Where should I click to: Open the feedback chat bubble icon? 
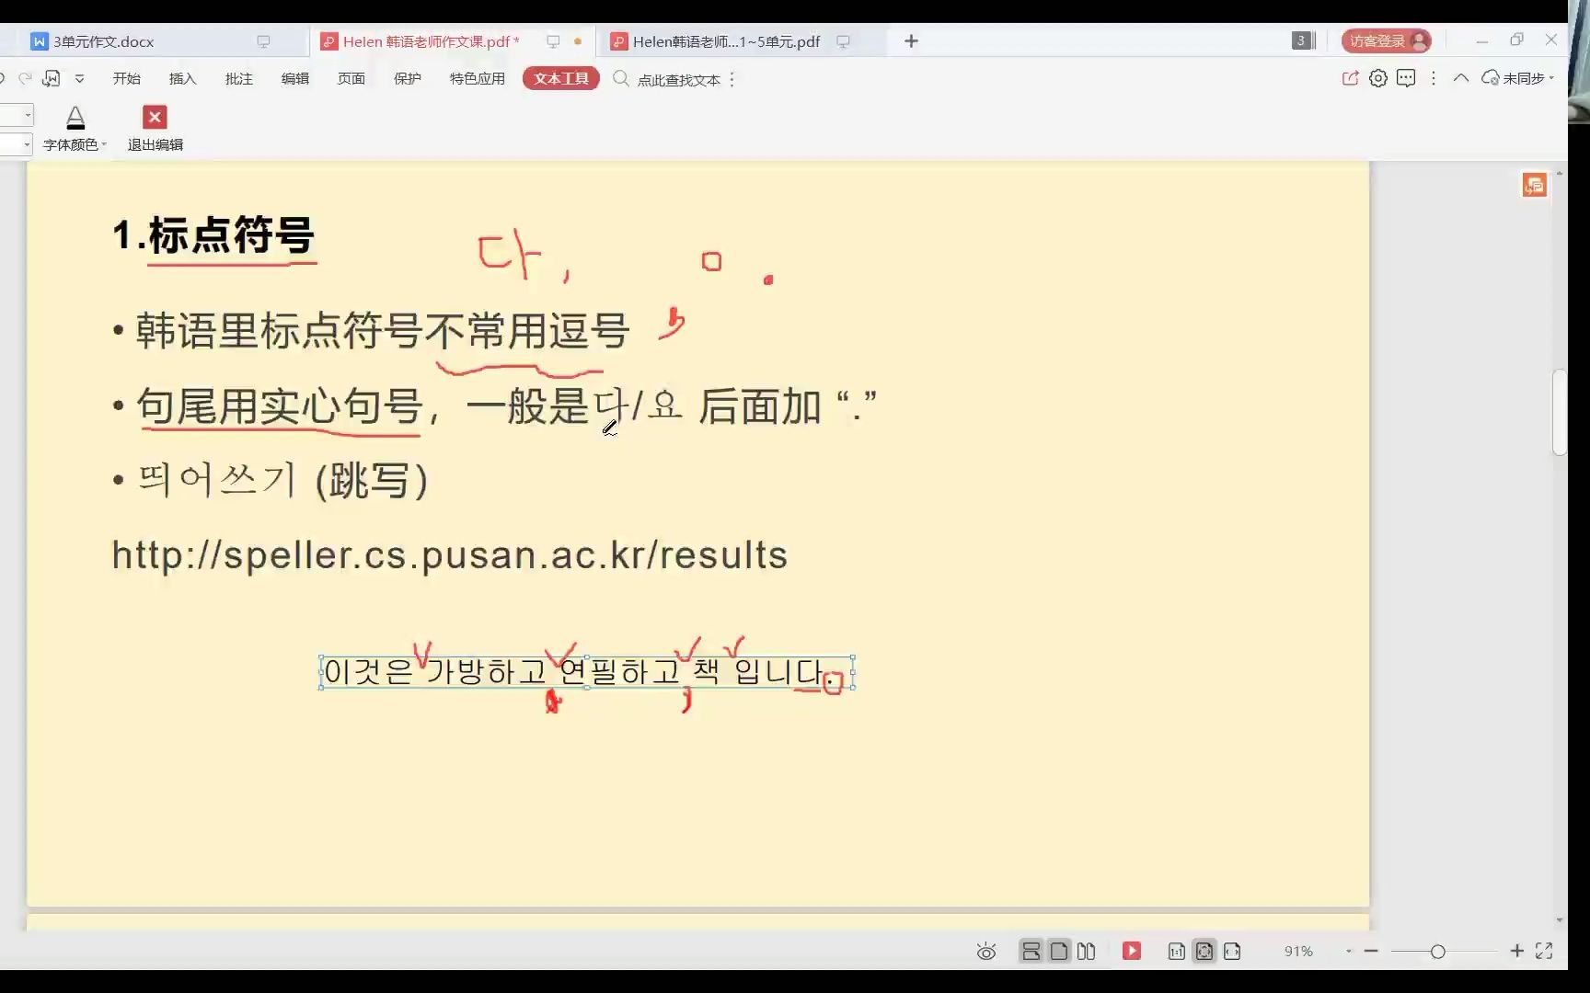click(x=1406, y=79)
